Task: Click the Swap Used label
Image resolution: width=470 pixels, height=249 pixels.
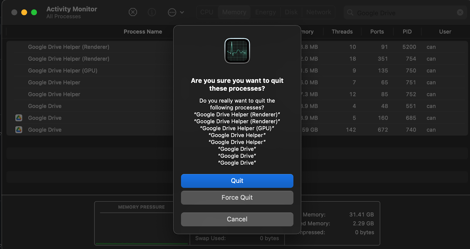Action: click(210, 238)
